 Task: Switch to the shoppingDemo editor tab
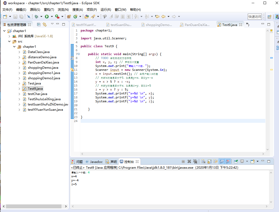tap(157, 25)
